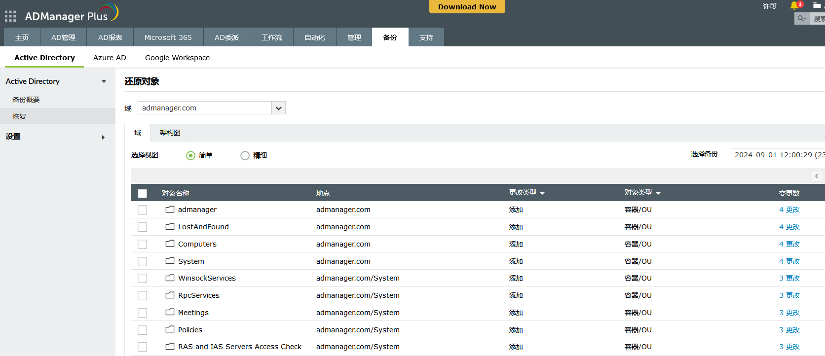Expand the 设置 sidebar section
825x356 pixels.
(103, 137)
